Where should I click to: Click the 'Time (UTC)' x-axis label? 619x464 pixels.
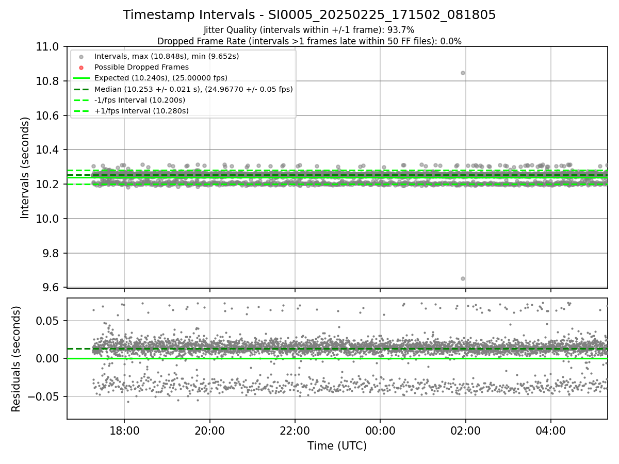point(337,446)
